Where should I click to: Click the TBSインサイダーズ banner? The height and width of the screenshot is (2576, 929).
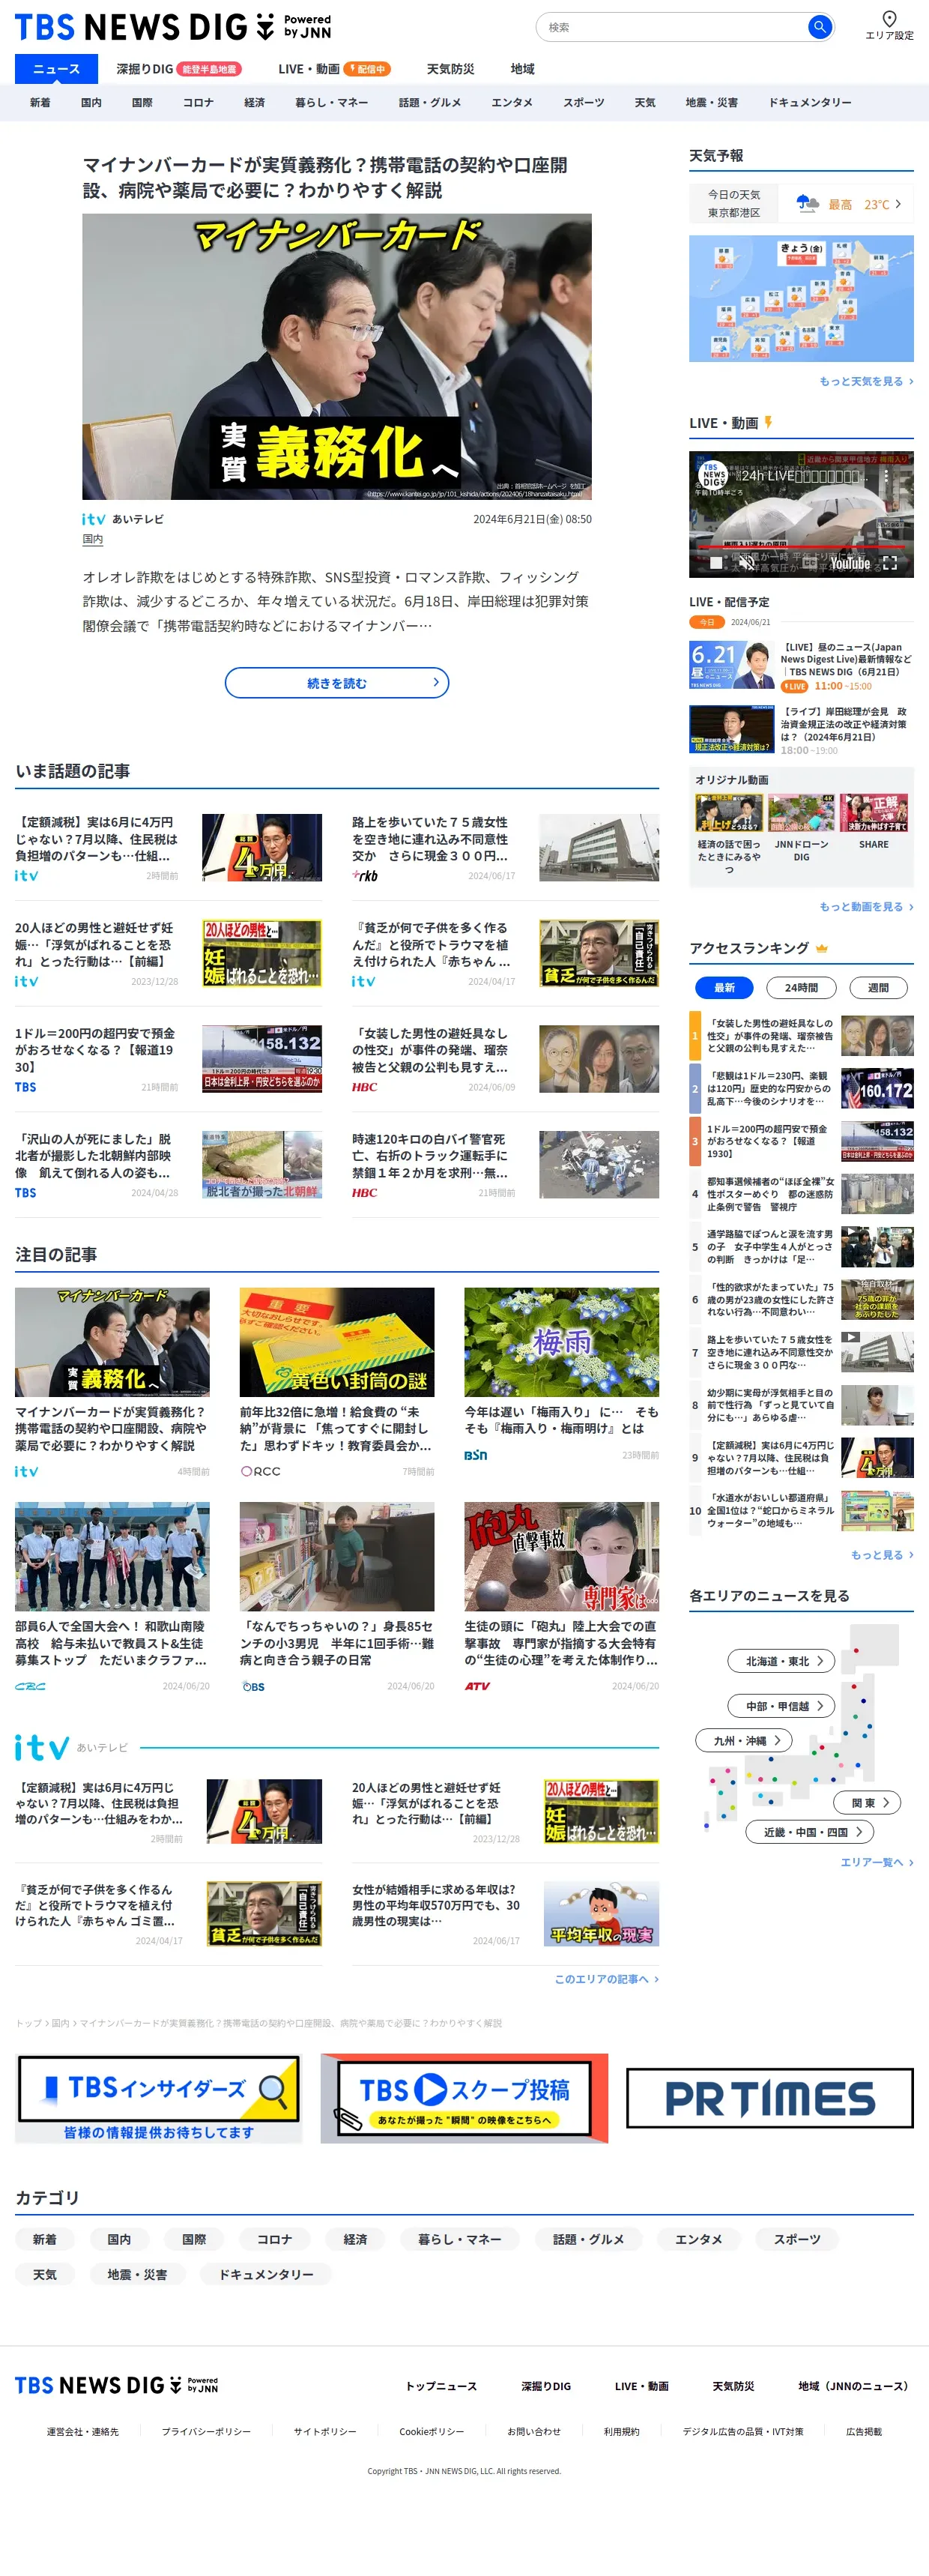[158, 2097]
